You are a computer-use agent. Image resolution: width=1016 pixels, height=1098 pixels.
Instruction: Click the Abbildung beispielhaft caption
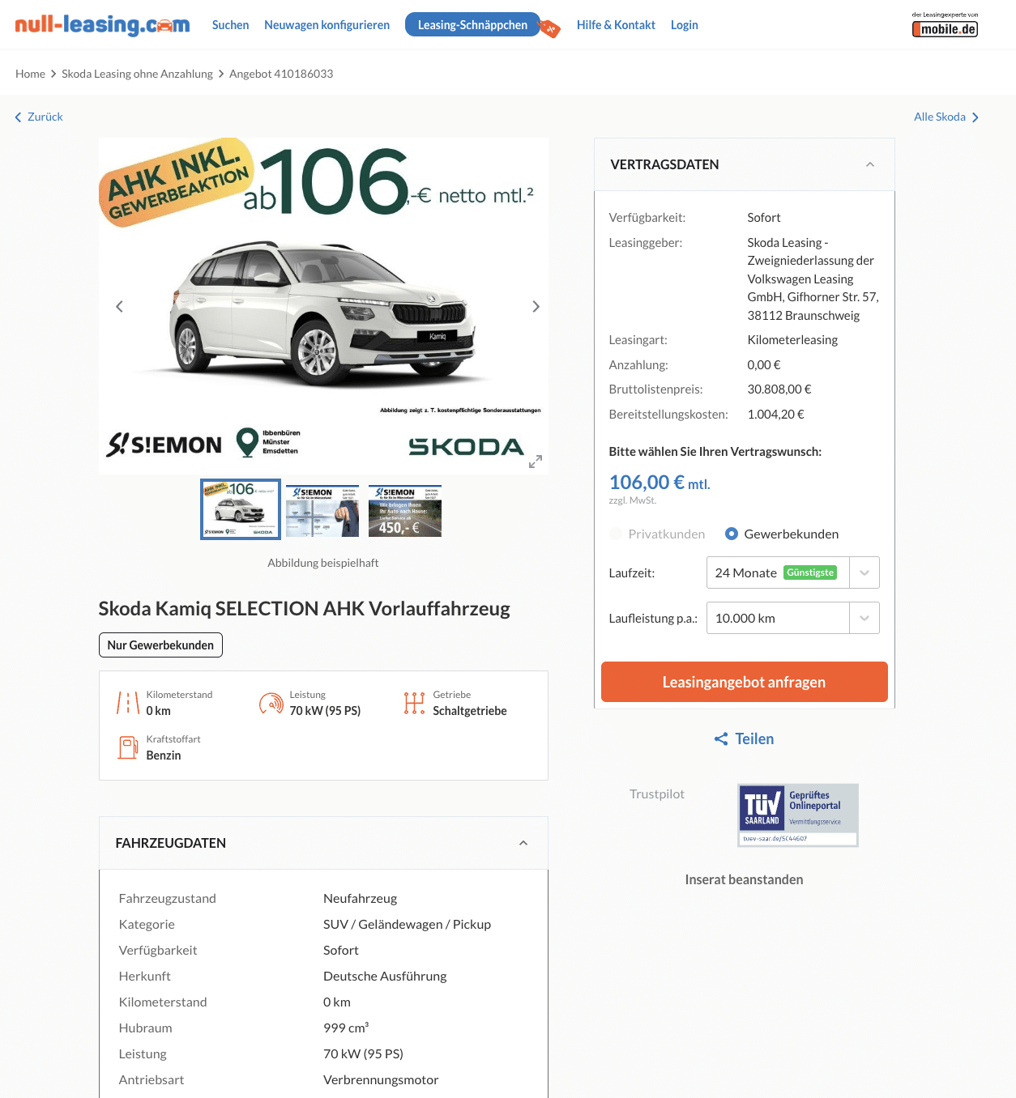tap(323, 563)
